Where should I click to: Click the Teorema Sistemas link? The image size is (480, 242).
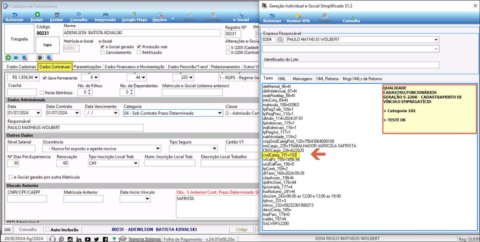point(145,239)
